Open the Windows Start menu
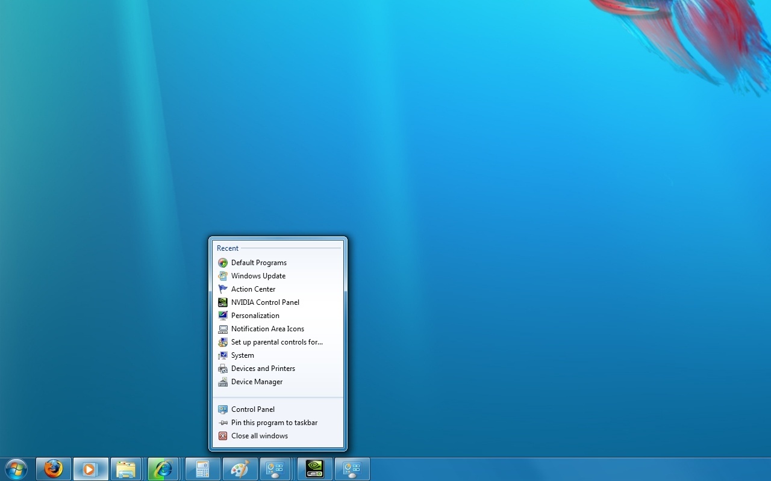 point(16,468)
